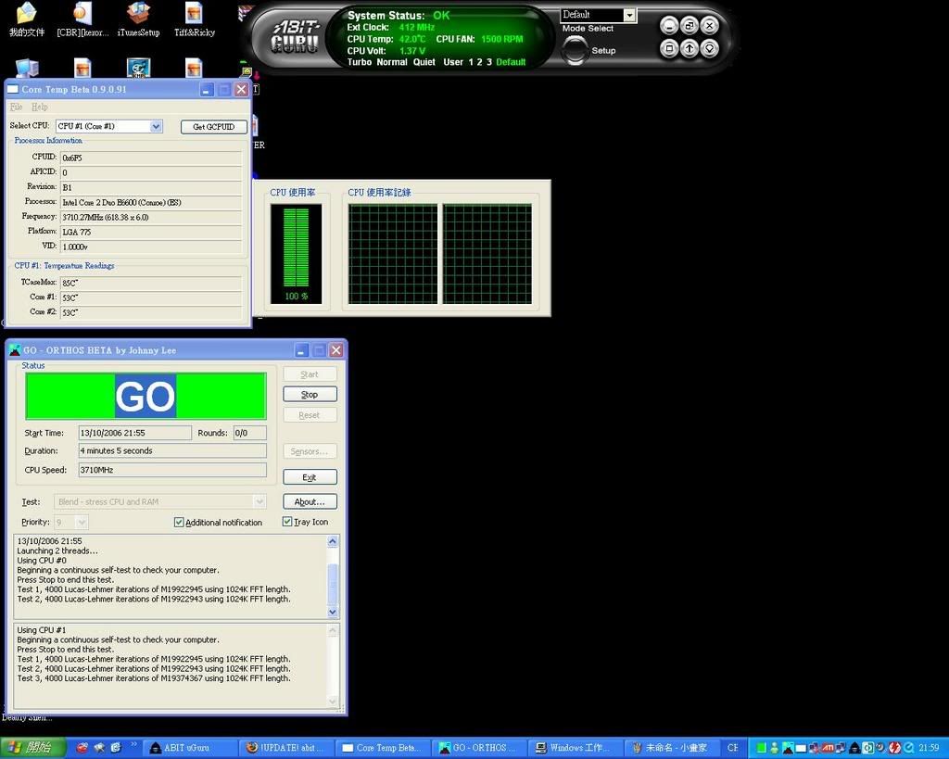Open the Mode Select dropdown in uGuru

(x=629, y=15)
